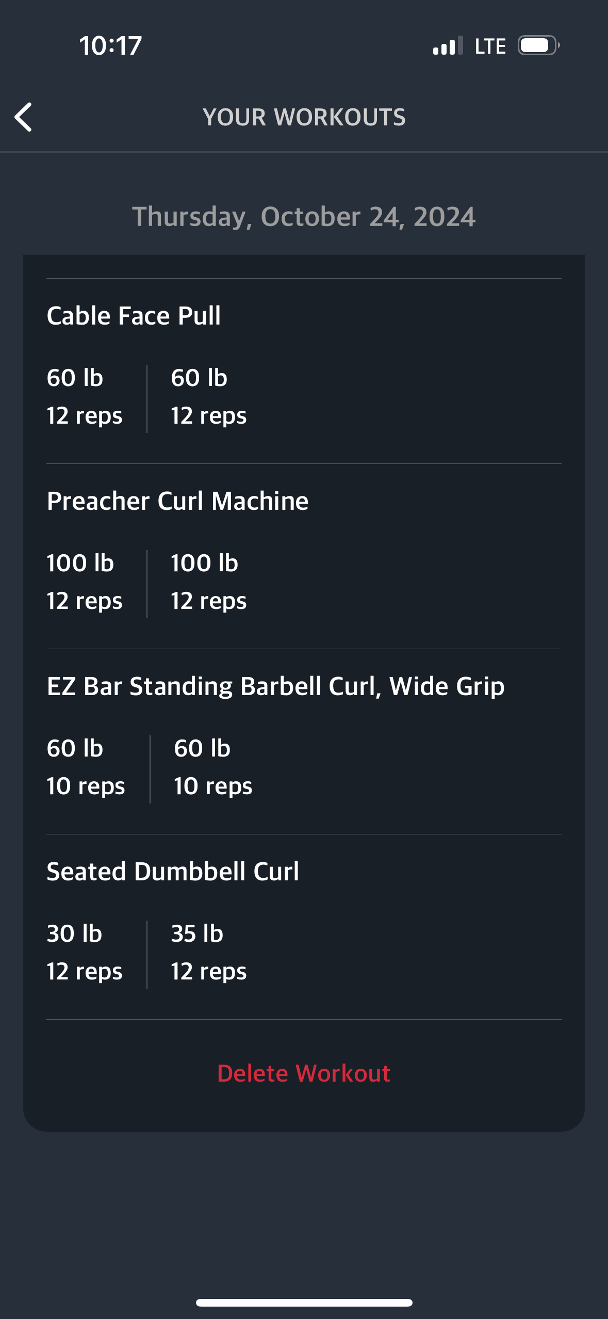Select second EZ Bar 10 reps set
The width and height of the screenshot is (608, 1319).
coord(213,767)
